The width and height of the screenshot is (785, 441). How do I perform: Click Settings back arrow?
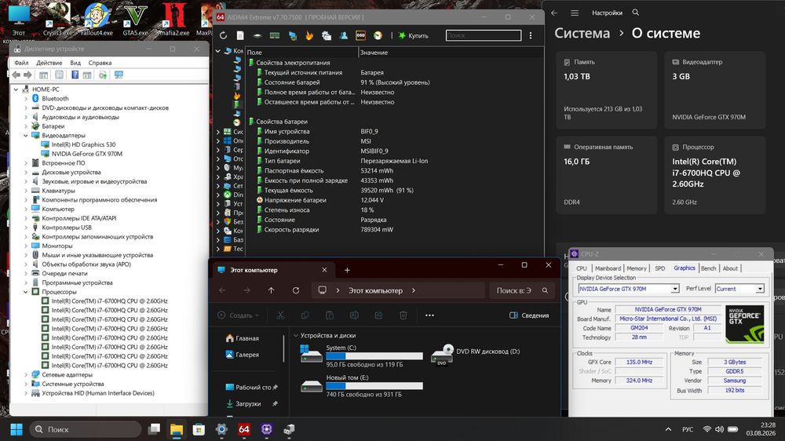(554, 13)
